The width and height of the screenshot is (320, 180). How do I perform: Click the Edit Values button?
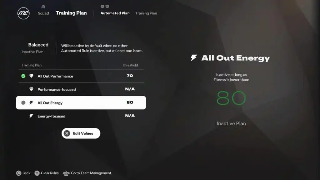[x=81, y=133]
